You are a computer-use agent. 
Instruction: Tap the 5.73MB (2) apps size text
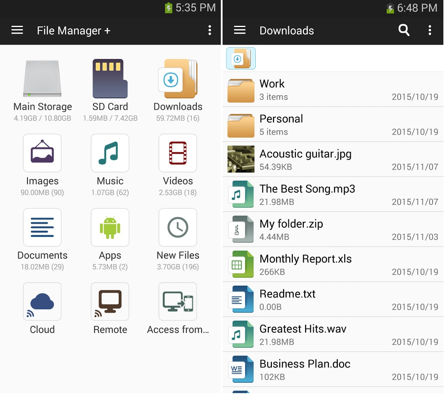(x=110, y=267)
